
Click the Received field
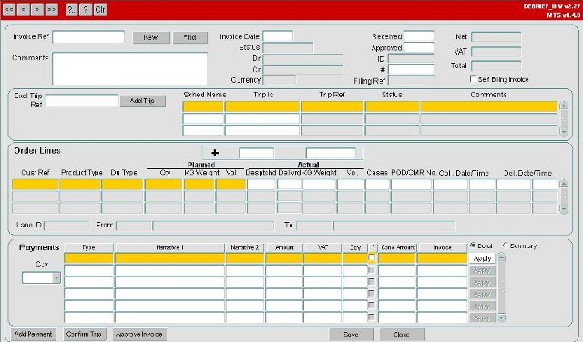(419, 36)
